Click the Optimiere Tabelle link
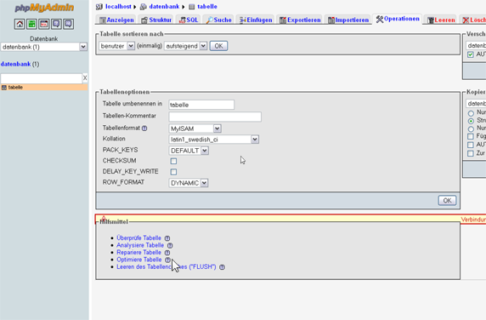 139,260
